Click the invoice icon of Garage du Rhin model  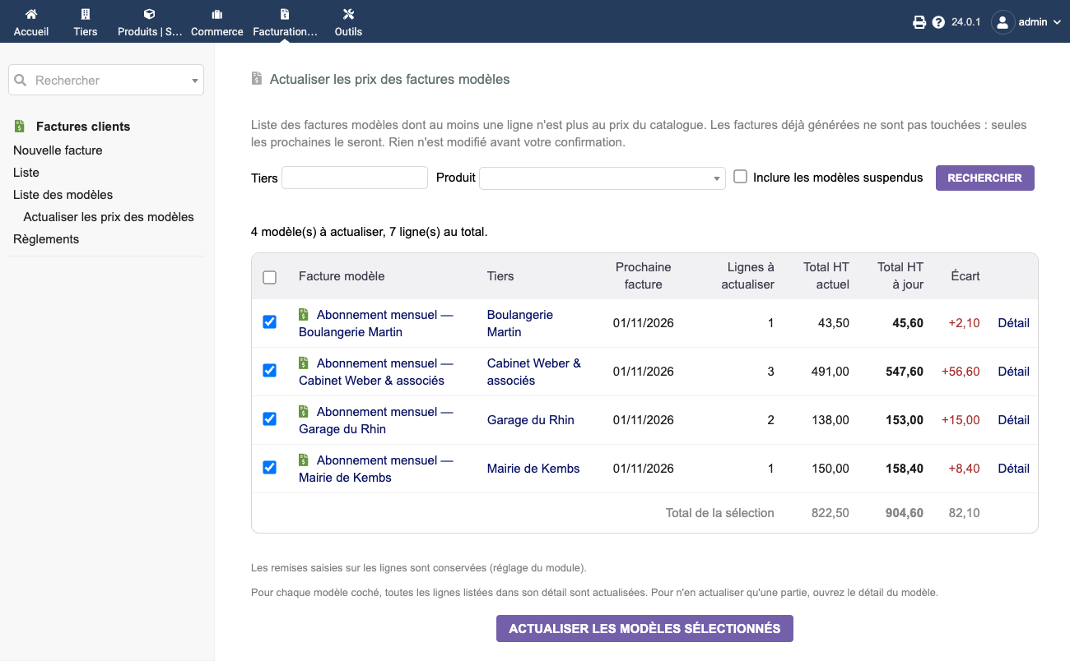click(304, 412)
